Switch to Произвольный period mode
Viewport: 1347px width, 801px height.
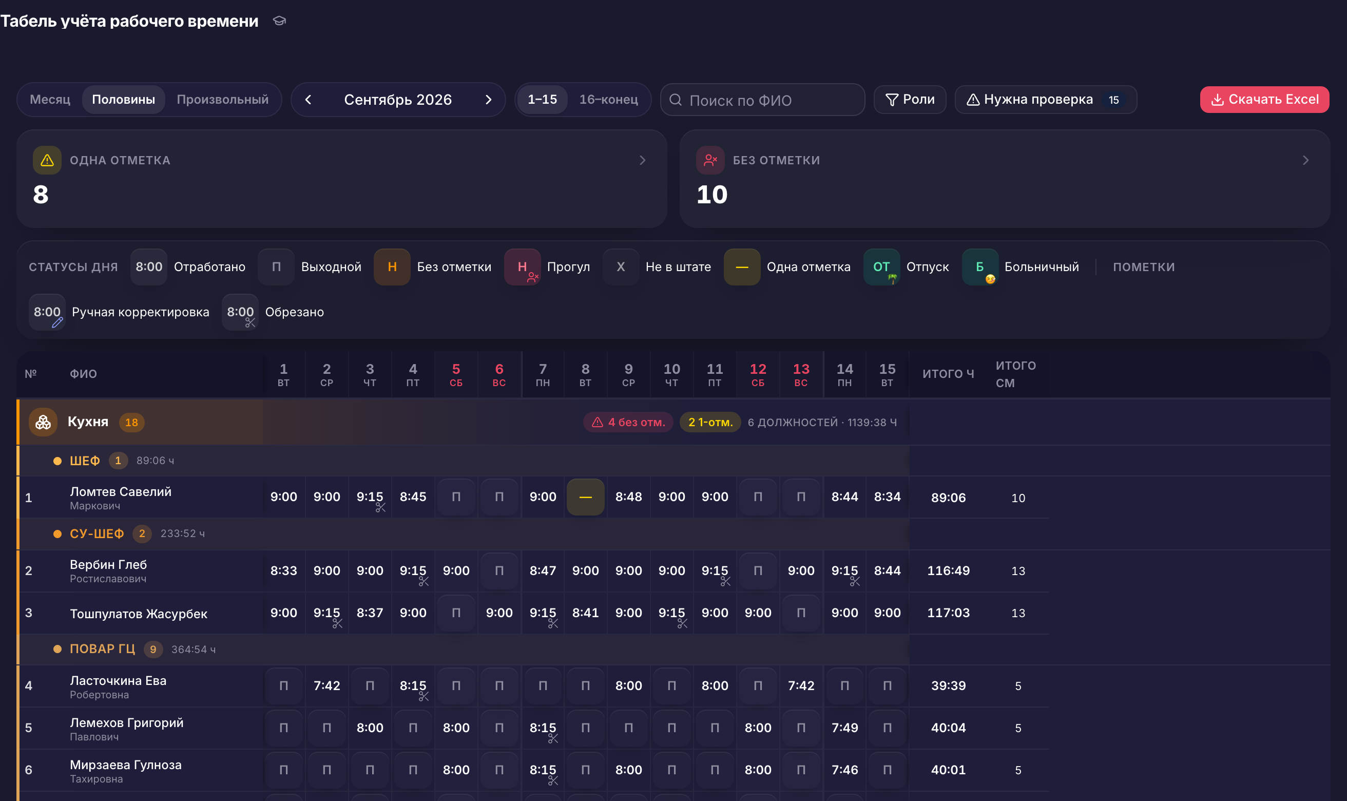point(223,100)
